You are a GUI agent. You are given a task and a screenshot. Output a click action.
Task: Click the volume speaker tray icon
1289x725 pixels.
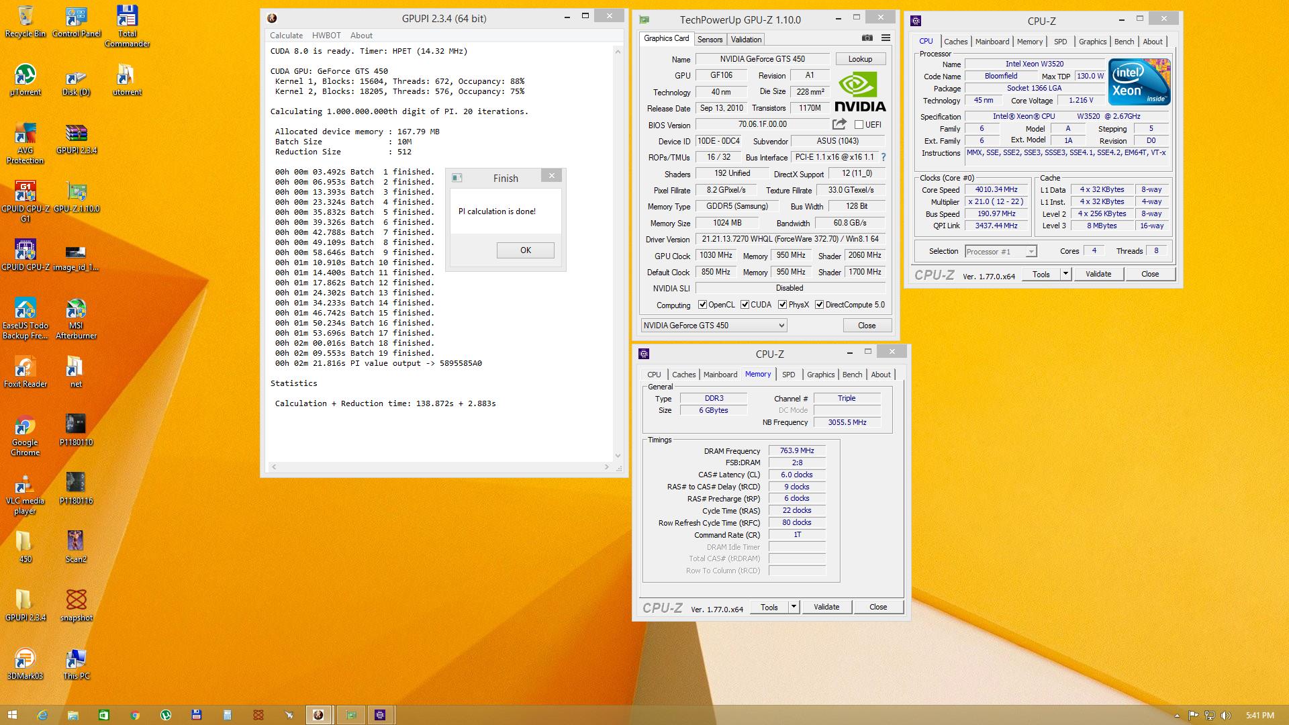point(1226,716)
